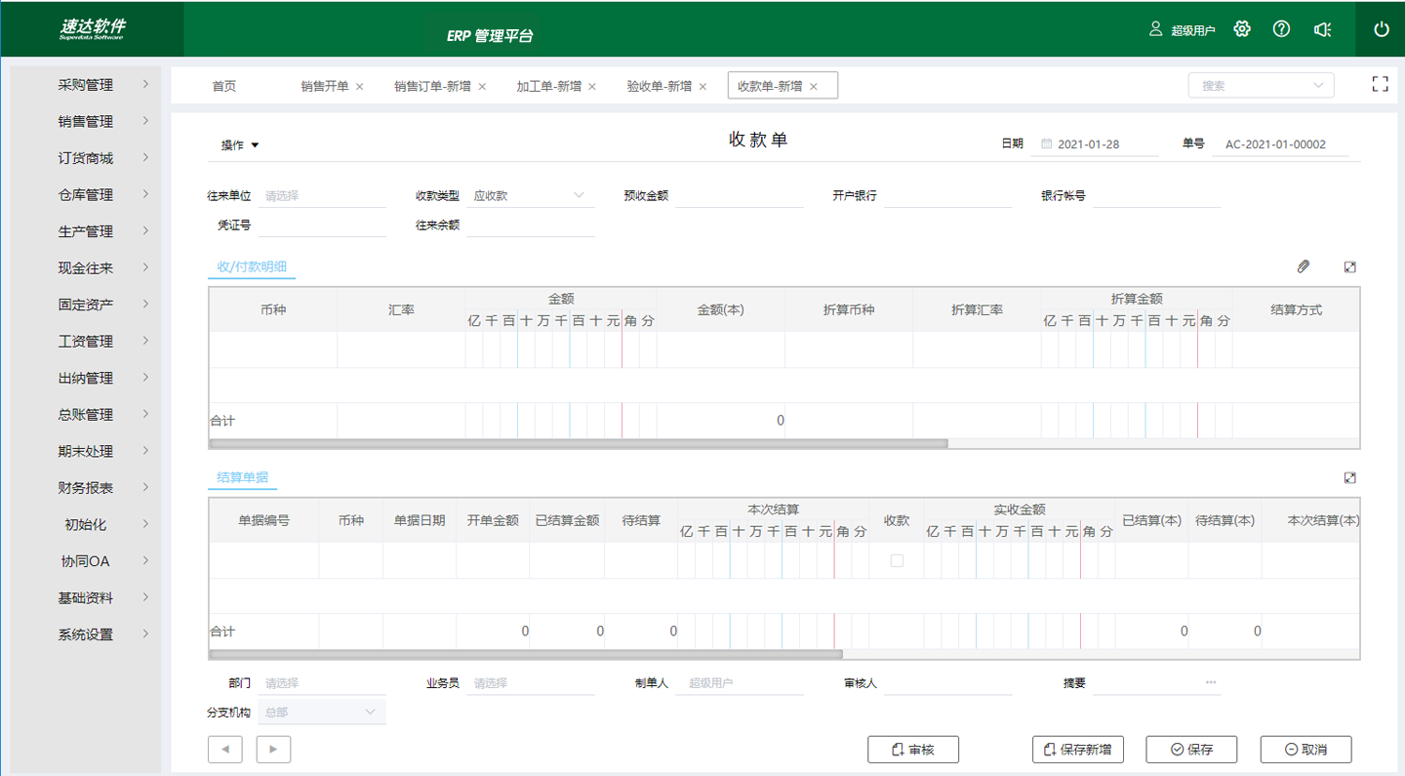The height and width of the screenshot is (776, 1405).
Task: Click the 开户银行 input field
Action: 947,195
